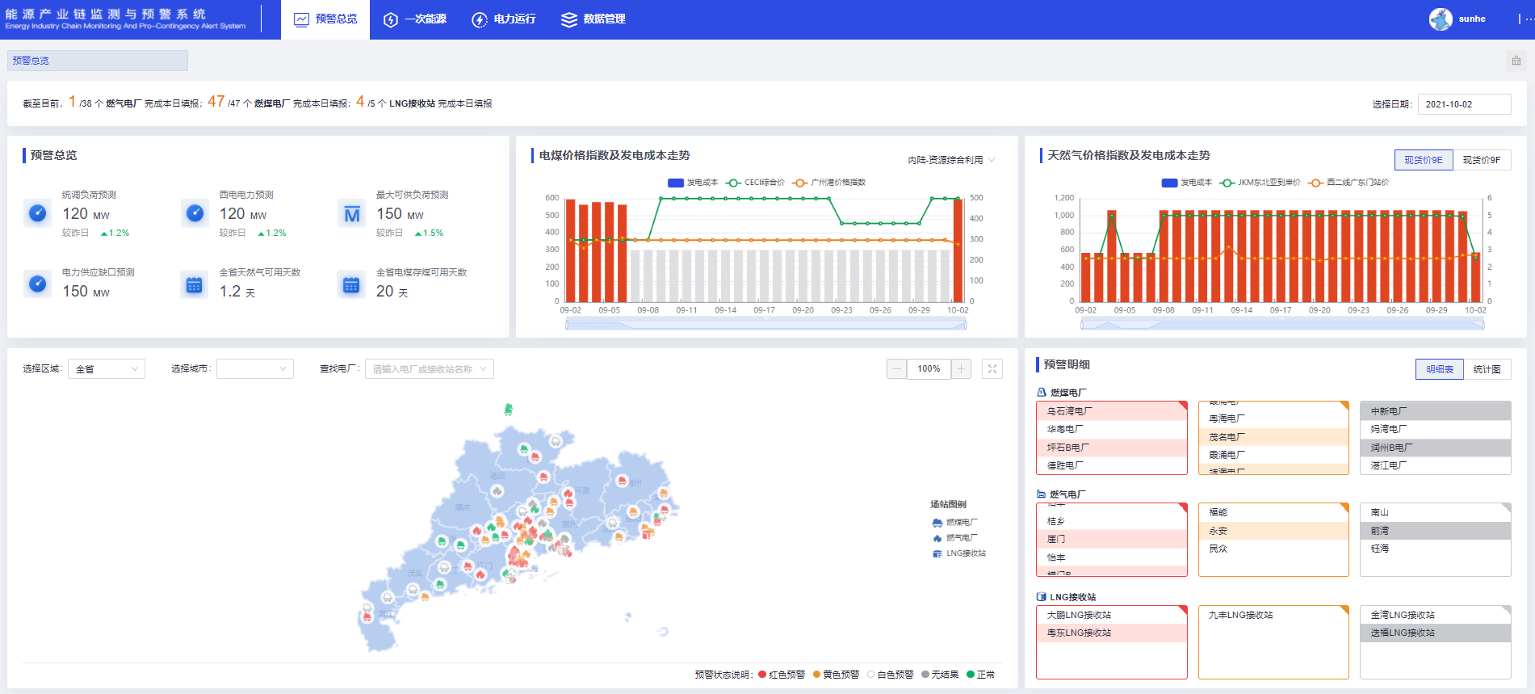Switch to the 数据管理 tab
Image resolution: width=1535 pixels, height=694 pixels.
pos(593,19)
